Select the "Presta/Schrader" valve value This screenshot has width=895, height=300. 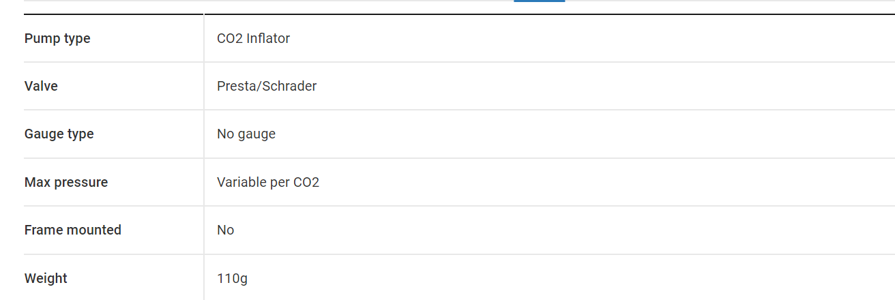267,86
